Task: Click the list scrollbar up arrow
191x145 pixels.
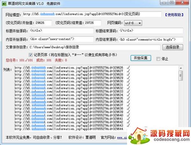Action: coord(181,68)
